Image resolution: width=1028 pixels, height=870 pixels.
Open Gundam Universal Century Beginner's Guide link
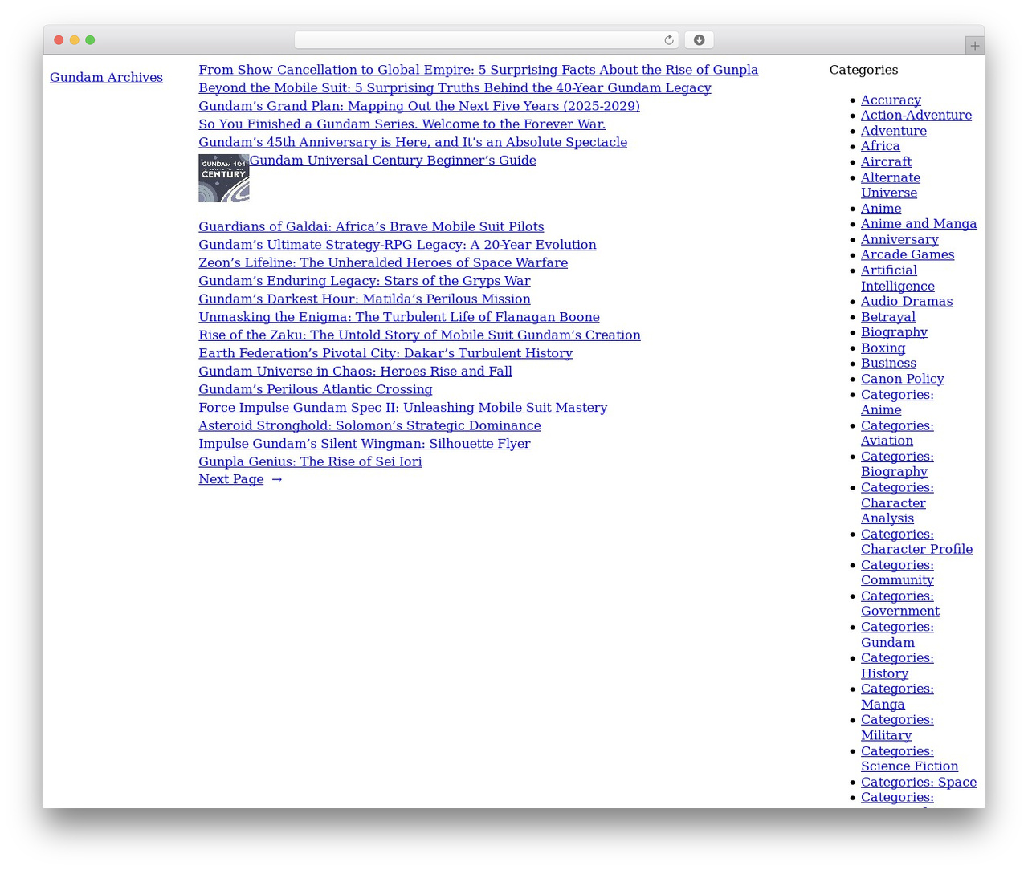(393, 161)
